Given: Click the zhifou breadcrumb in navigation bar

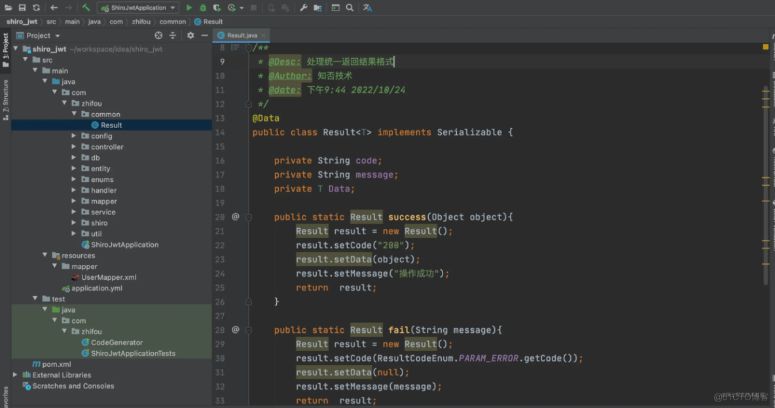Looking at the screenshot, I should [141, 22].
